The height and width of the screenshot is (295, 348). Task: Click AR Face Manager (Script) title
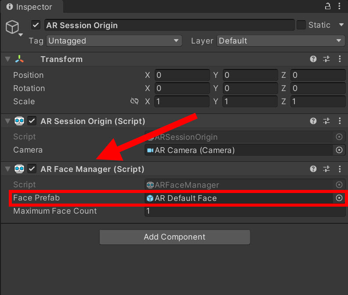pos(92,169)
